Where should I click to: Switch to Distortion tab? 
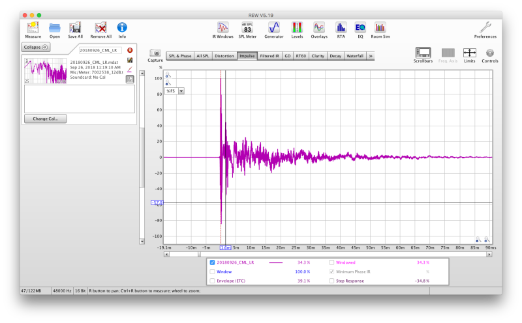(x=224, y=56)
